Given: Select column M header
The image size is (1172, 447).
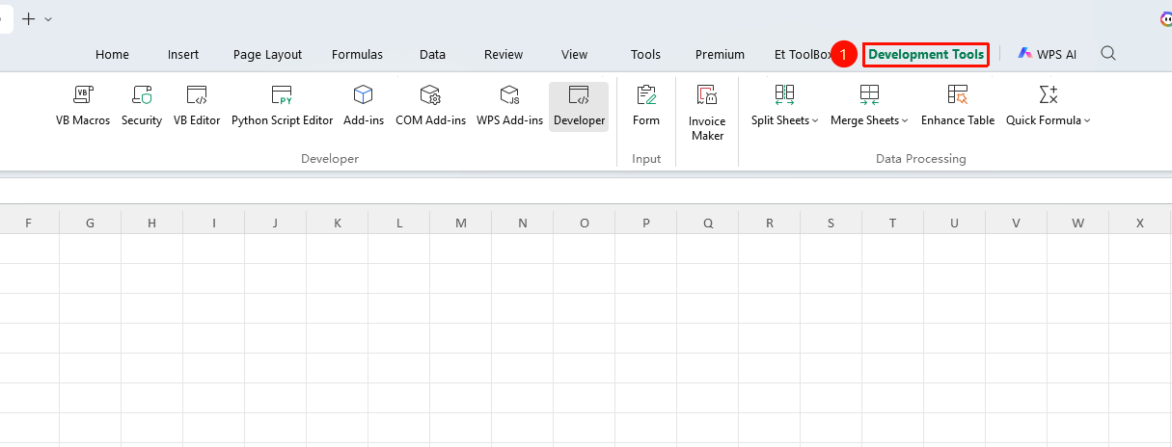Looking at the screenshot, I should pyautogui.click(x=460, y=223).
